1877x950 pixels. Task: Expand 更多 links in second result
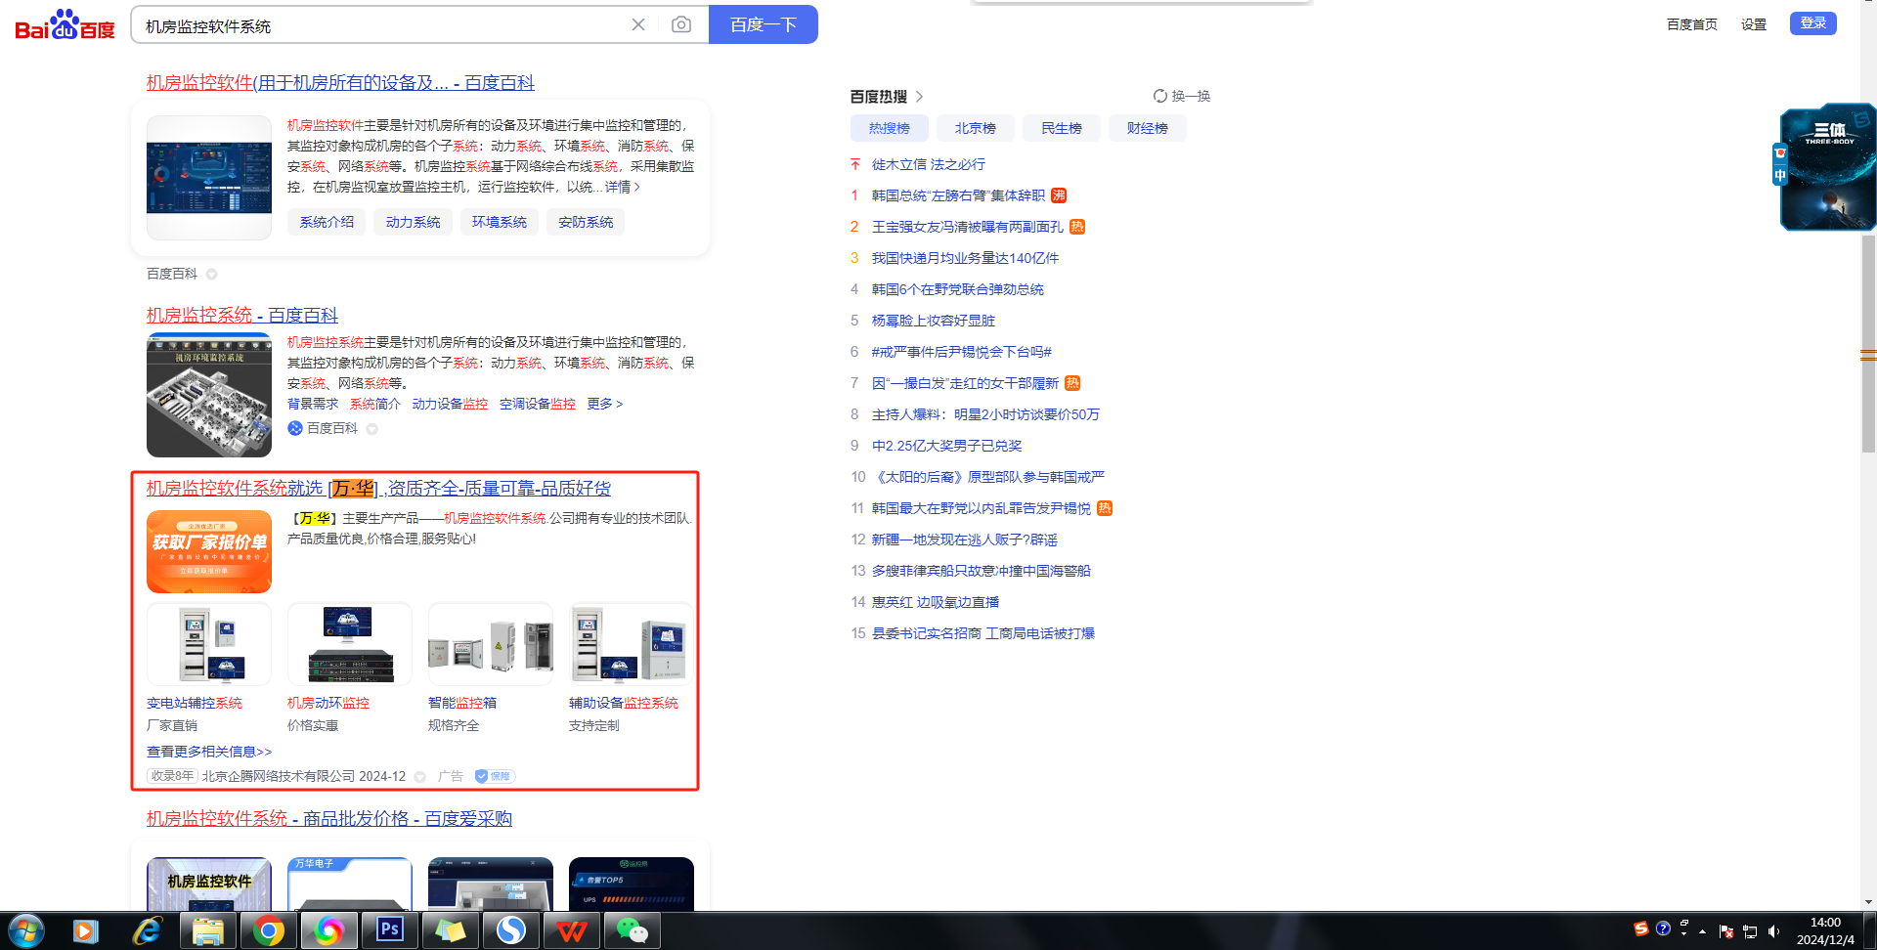pos(604,404)
